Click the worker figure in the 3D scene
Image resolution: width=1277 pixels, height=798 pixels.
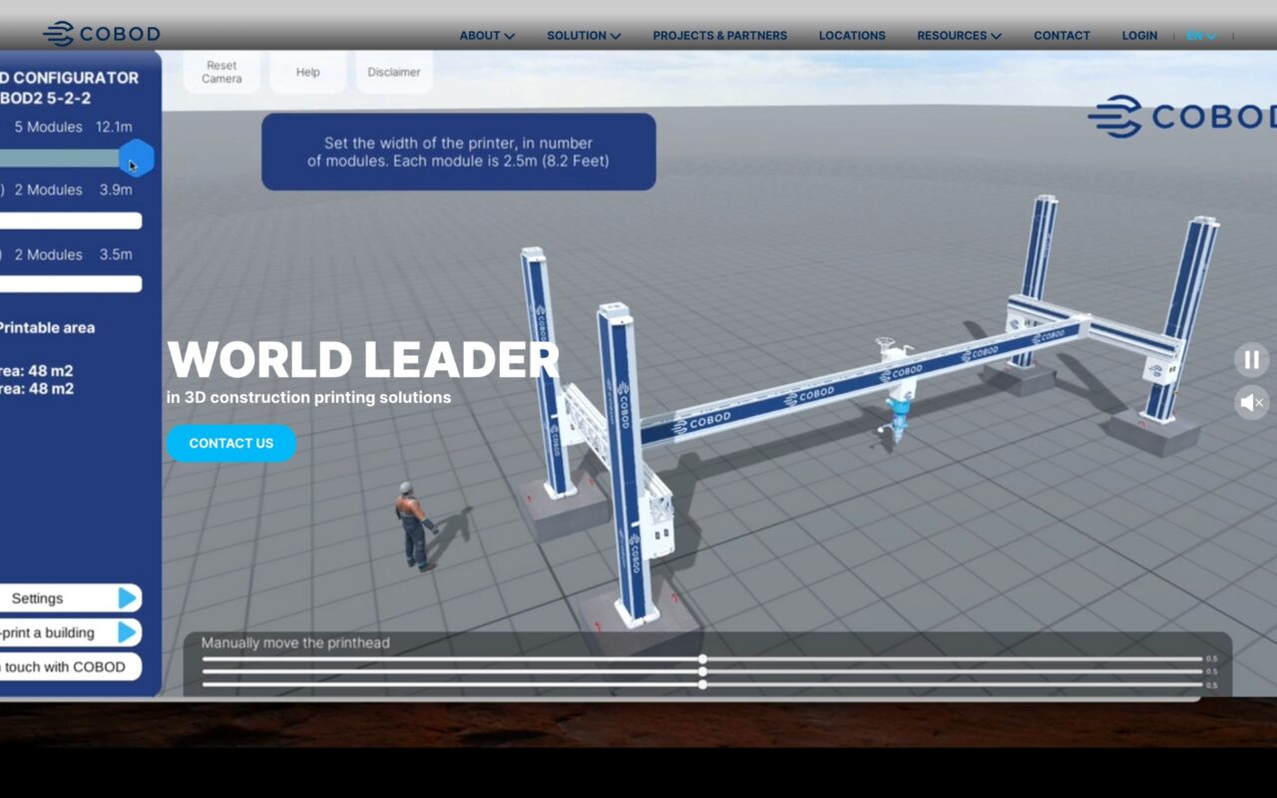412,526
